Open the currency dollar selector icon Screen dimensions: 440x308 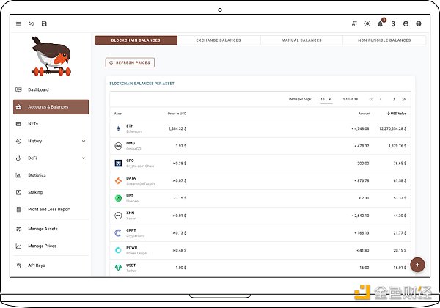[393, 23]
